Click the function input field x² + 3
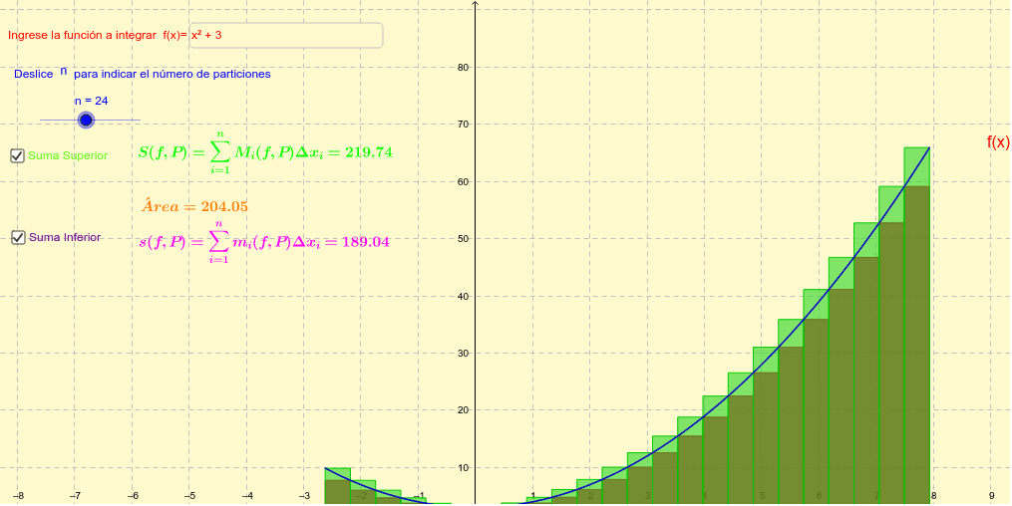 click(286, 36)
